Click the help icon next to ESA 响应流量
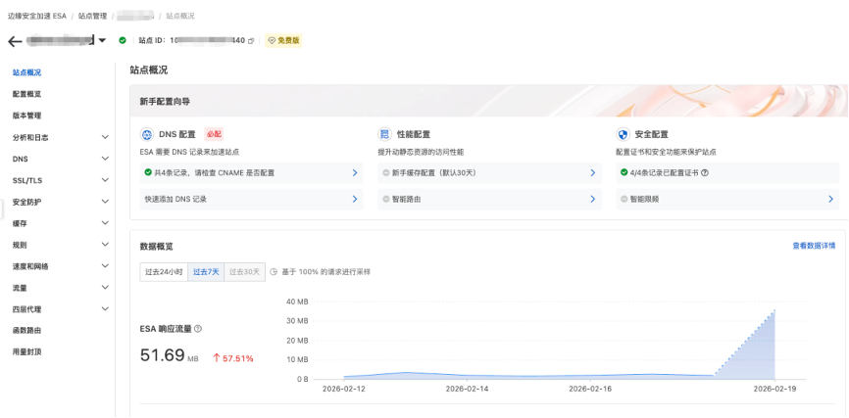 pos(198,329)
